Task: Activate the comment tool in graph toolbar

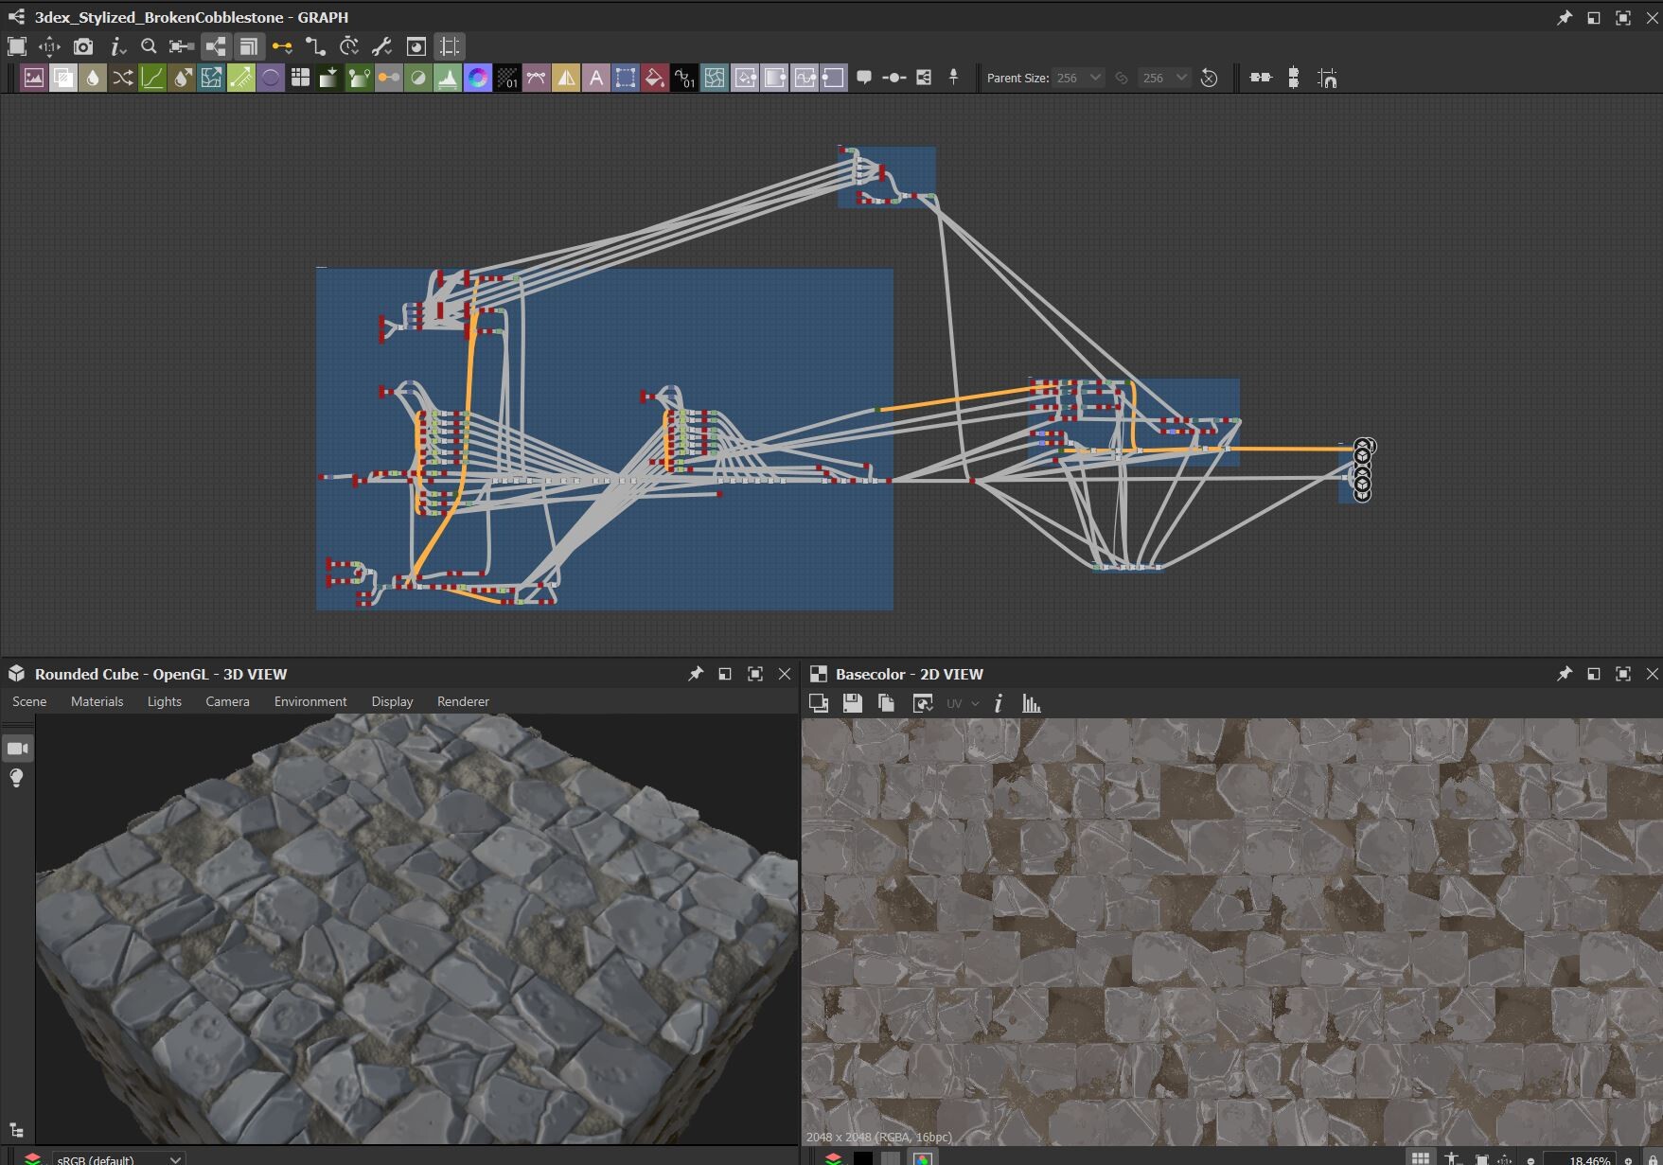Action: tap(866, 78)
